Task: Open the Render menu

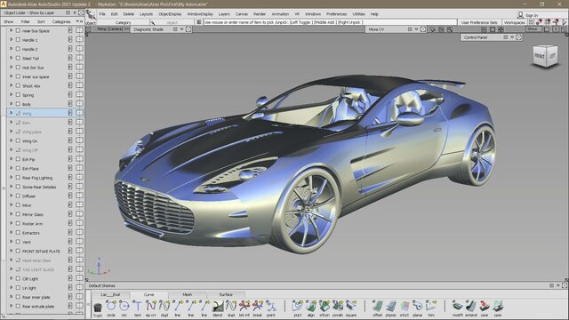Action: (x=260, y=14)
